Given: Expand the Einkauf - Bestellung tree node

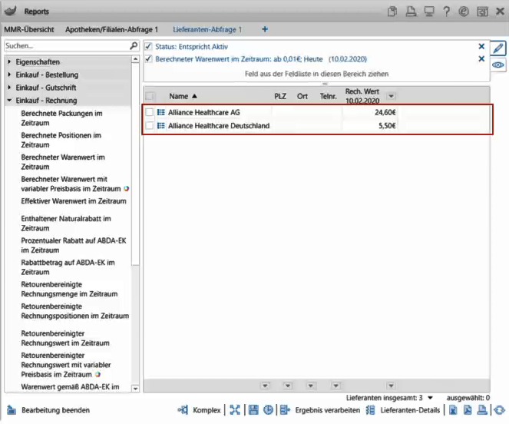Looking at the screenshot, I should pos(9,75).
